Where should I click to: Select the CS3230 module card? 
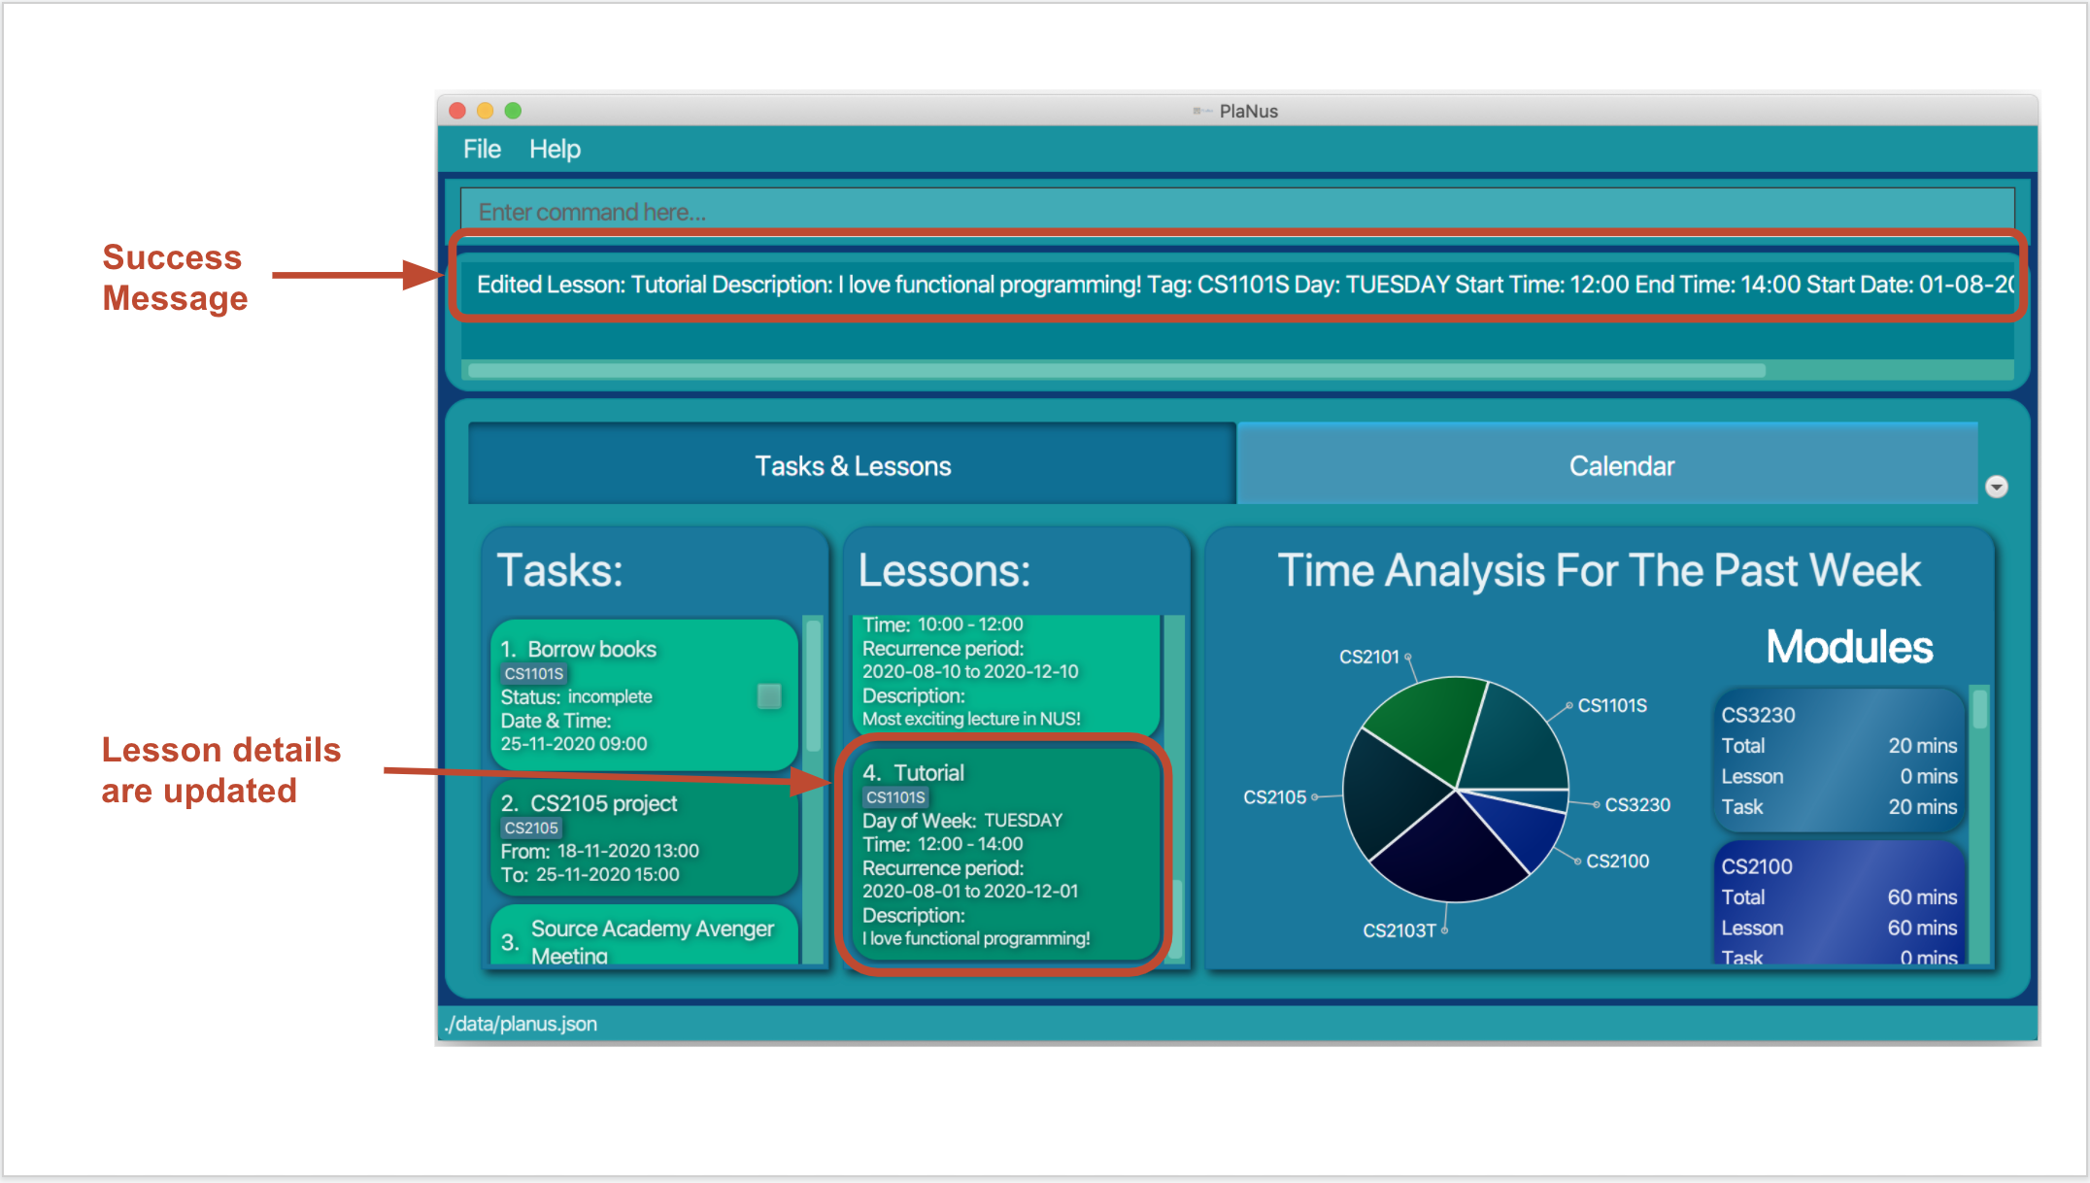coord(1839,760)
